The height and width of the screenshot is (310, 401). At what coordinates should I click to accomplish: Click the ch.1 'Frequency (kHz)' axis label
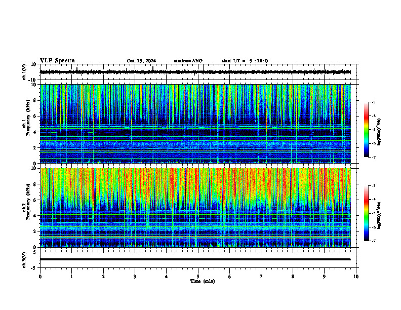click(x=28, y=118)
